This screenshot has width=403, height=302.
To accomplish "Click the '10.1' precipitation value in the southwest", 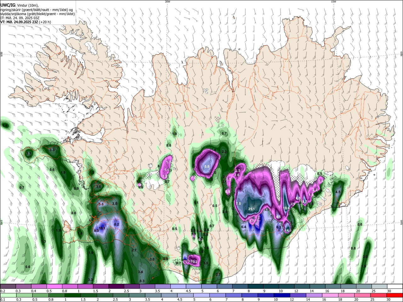I will point(102,228).
